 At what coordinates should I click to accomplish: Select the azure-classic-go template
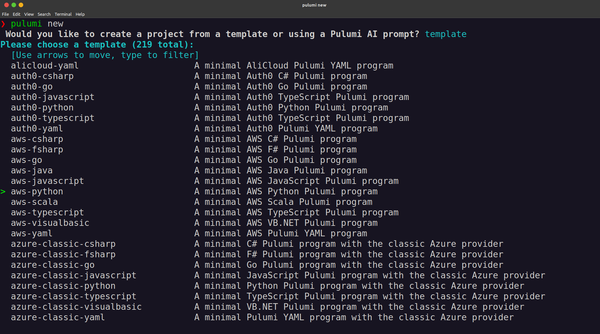pyautogui.click(x=52, y=265)
